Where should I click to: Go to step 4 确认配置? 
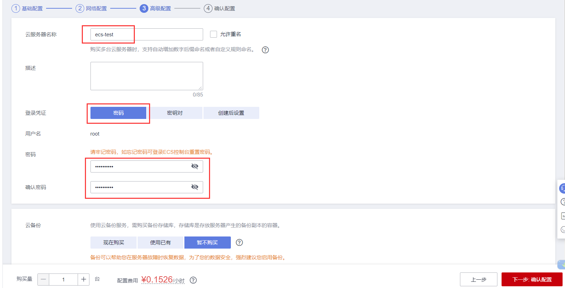pos(219,8)
